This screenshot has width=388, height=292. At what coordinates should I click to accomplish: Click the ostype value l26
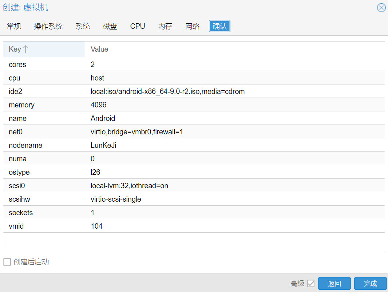click(x=95, y=172)
